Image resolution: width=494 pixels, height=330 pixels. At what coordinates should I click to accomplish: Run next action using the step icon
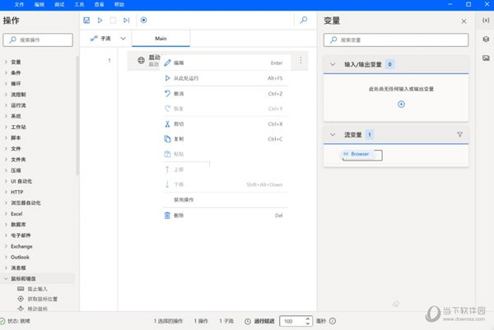[126, 20]
